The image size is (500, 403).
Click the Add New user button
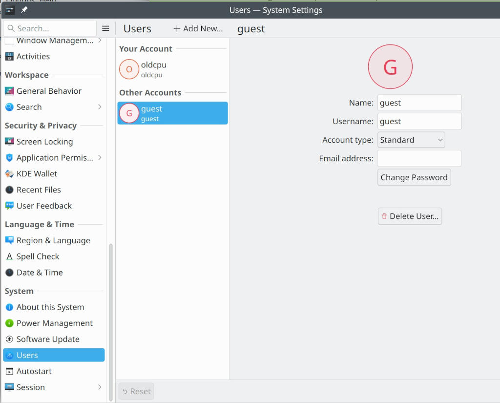[x=198, y=29]
